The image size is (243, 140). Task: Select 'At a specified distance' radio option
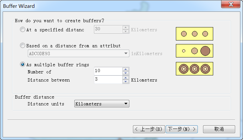tap(23, 29)
